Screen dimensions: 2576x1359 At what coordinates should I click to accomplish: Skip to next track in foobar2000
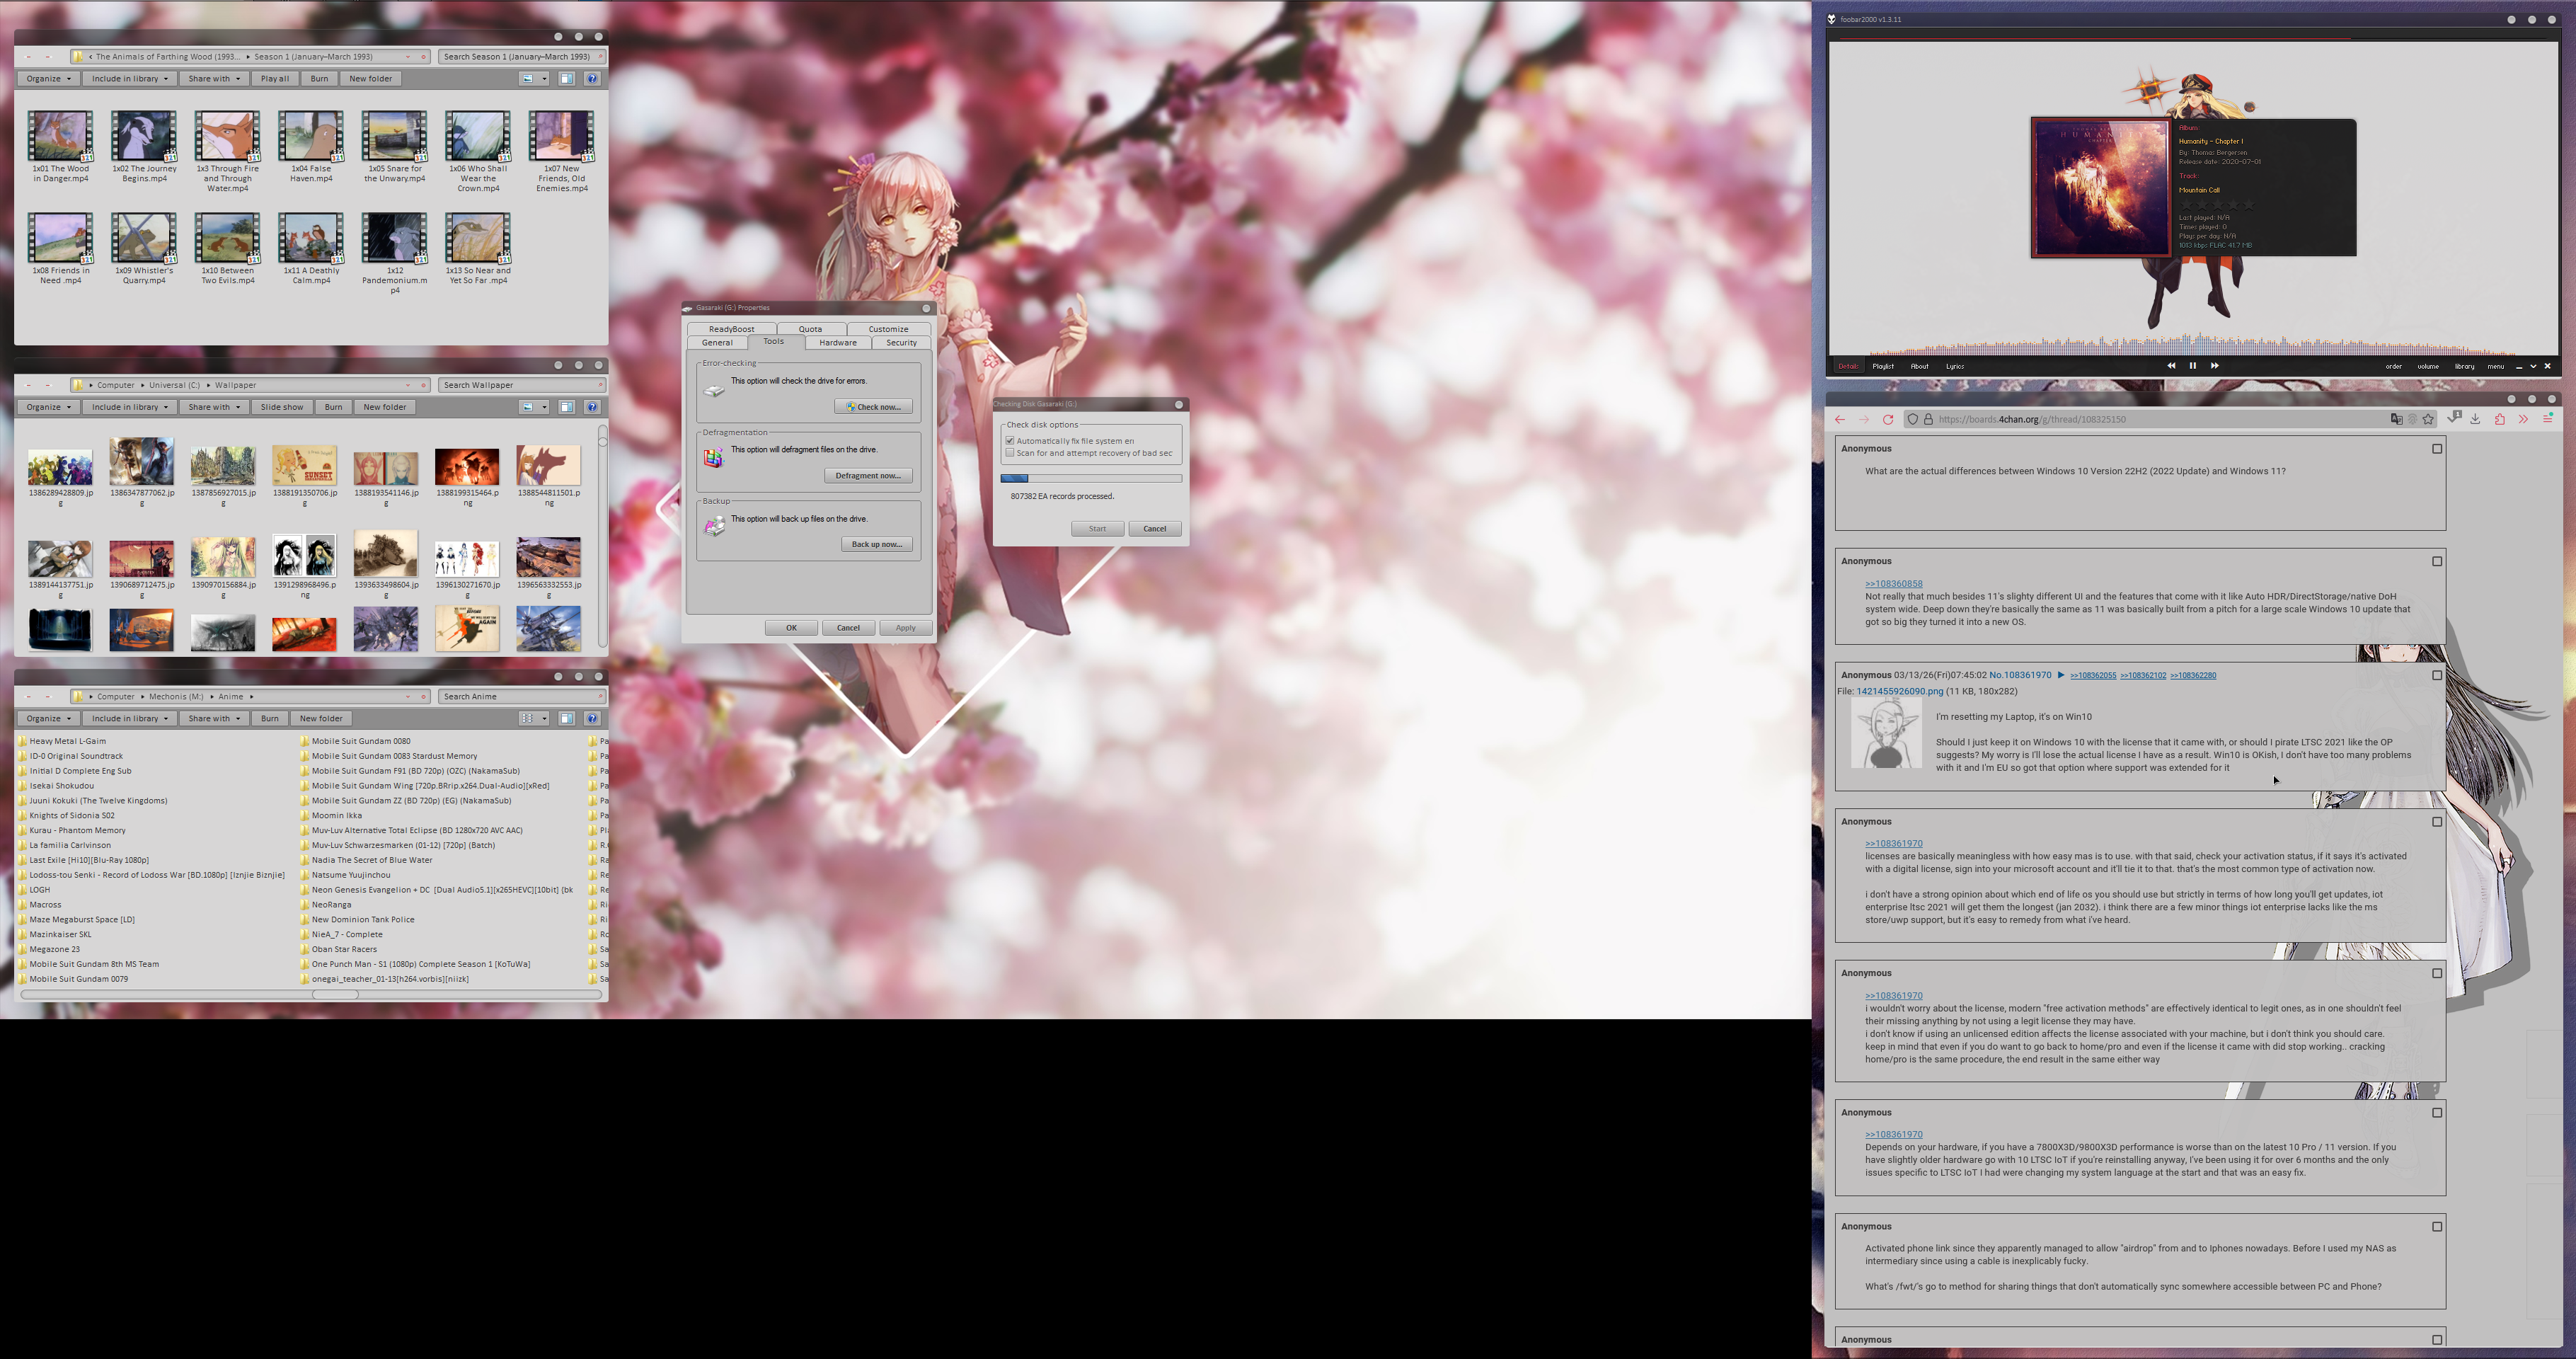click(2215, 366)
